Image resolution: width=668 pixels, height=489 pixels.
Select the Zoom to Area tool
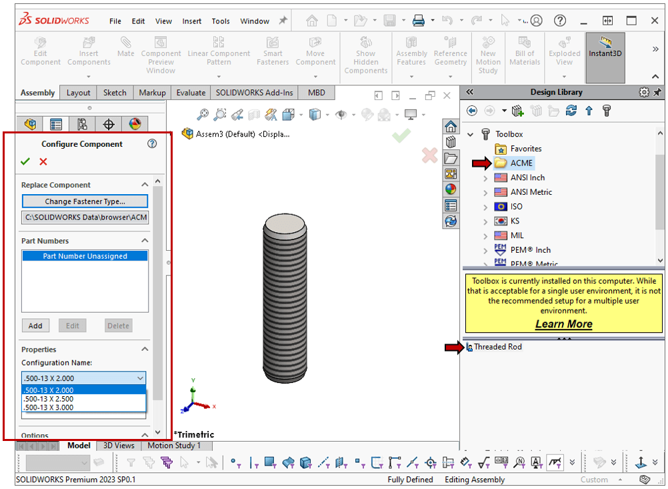coord(220,114)
